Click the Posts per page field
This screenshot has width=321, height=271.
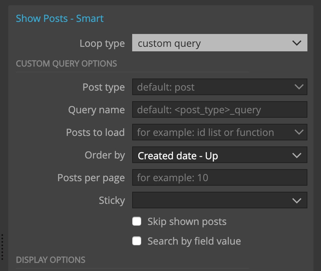(x=219, y=177)
